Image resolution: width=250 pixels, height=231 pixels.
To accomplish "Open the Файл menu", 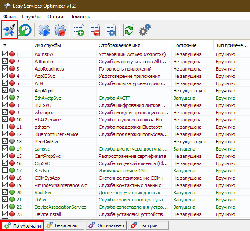I will 9,17.
